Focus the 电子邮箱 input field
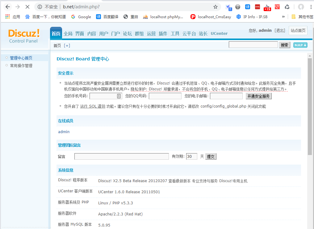The width and height of the screenshot is (314, 229). 226,96
